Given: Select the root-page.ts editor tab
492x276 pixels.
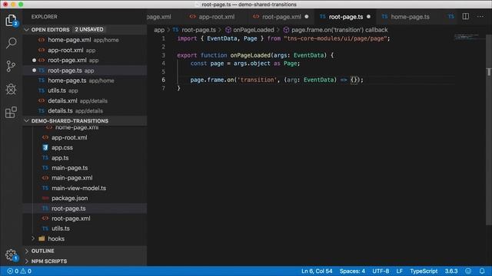Looking at the screenshot, I should [345, 17].
